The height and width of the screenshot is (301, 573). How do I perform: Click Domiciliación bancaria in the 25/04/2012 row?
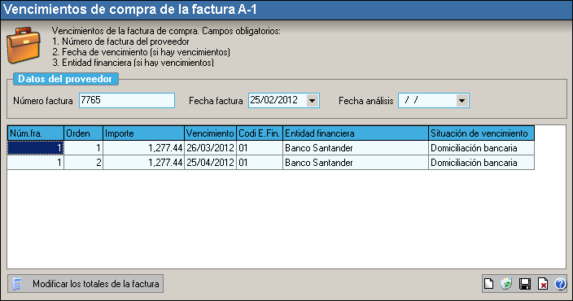tap(481, 163)
